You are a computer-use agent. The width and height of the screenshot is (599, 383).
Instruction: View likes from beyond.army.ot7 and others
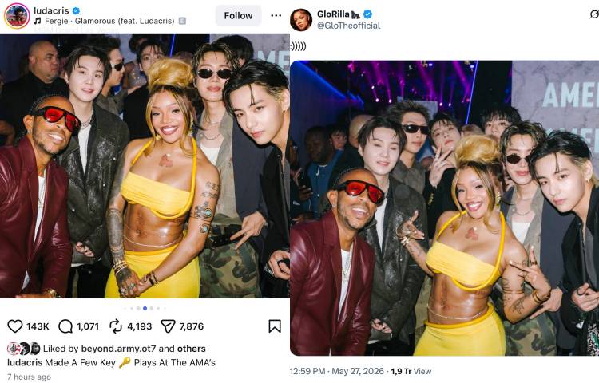(x=124, y=349)
